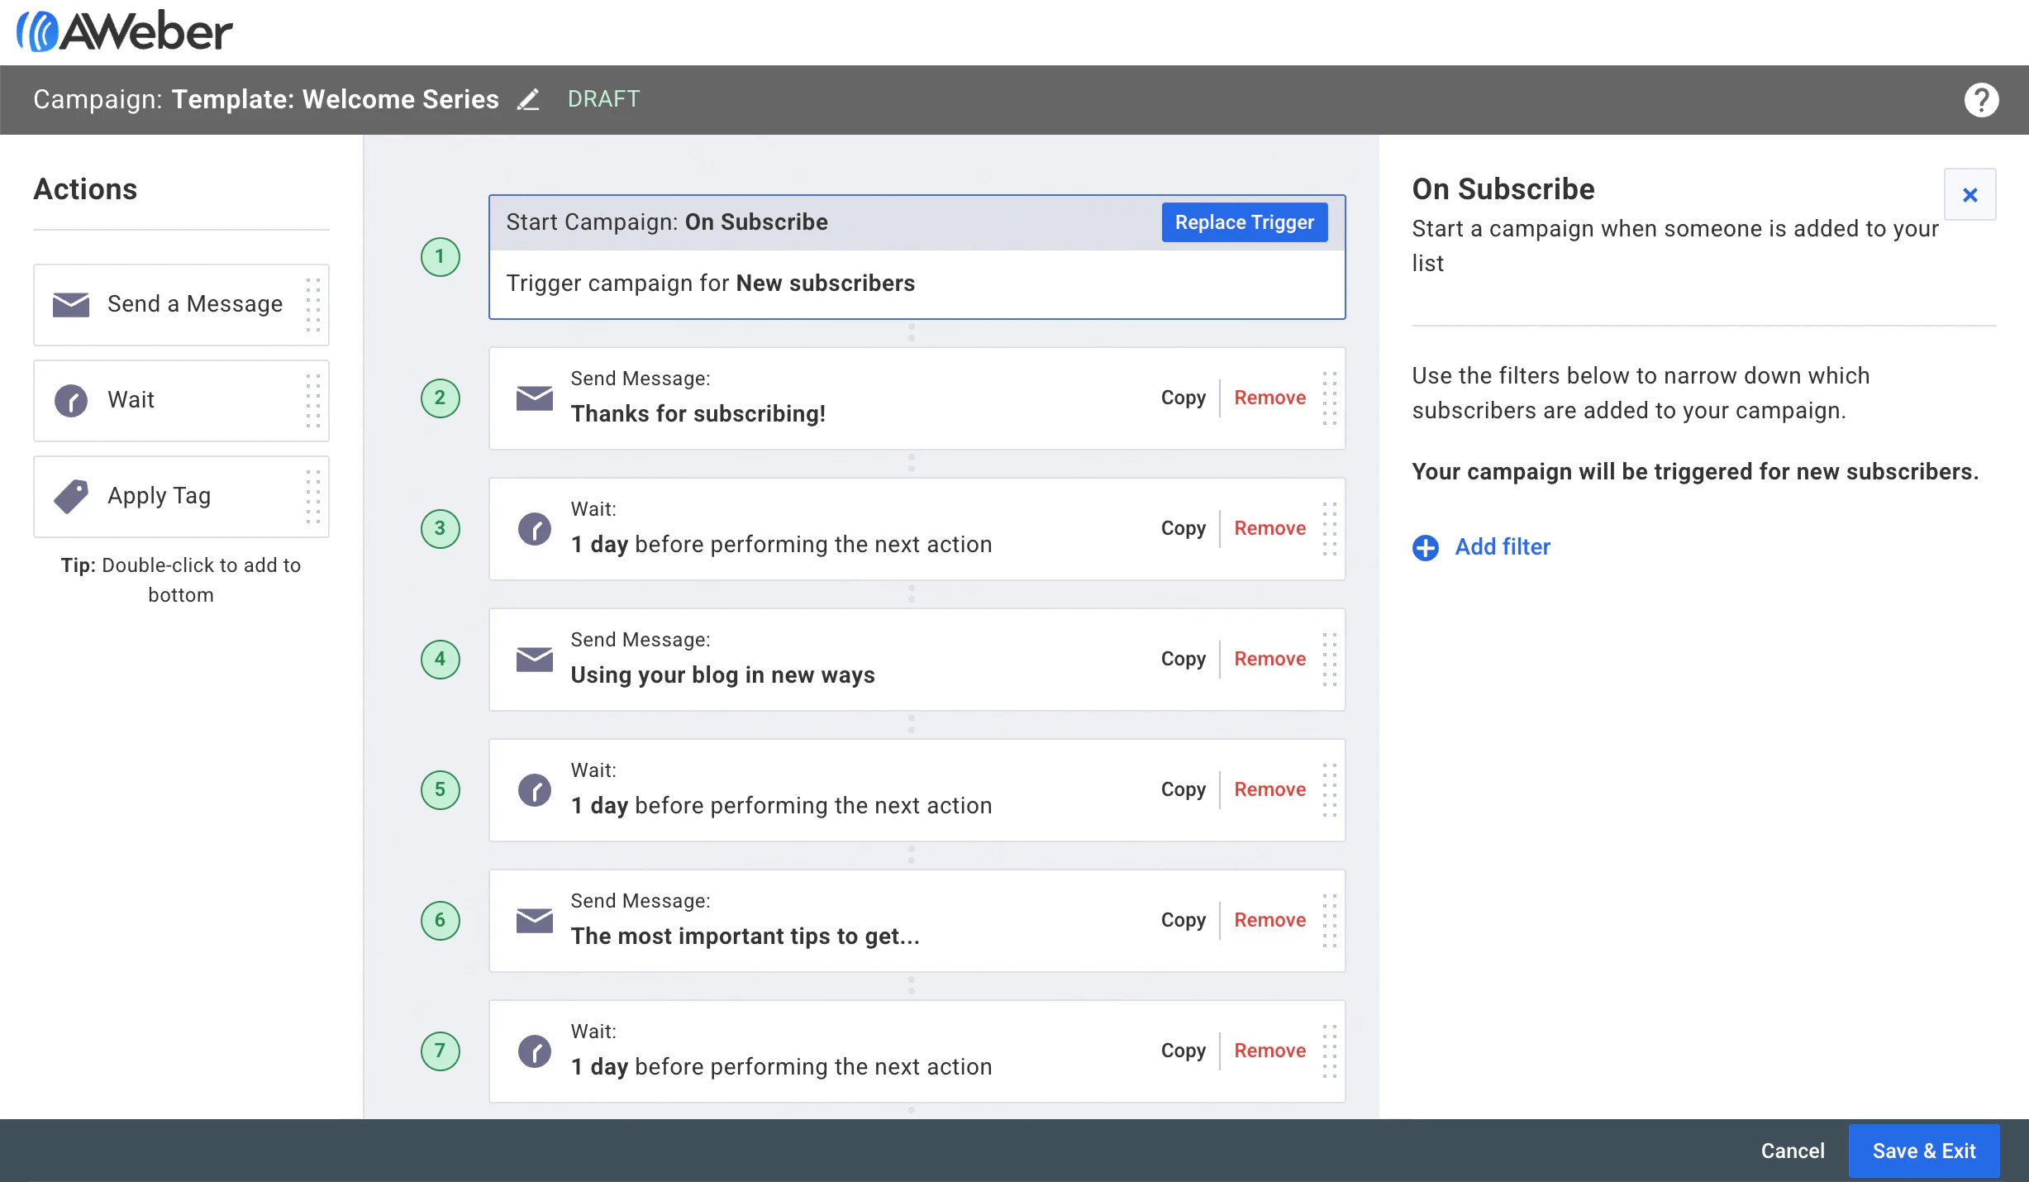Open help via the question mark icon
2029x1182 pixels.
1980,99
